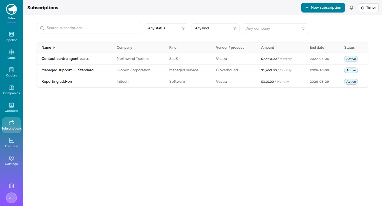
Task: View notifications bell
Action: (x=351, y=8)
